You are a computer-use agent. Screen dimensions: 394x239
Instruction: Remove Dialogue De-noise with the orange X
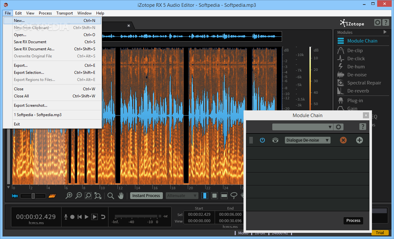(x=343, y=140)
